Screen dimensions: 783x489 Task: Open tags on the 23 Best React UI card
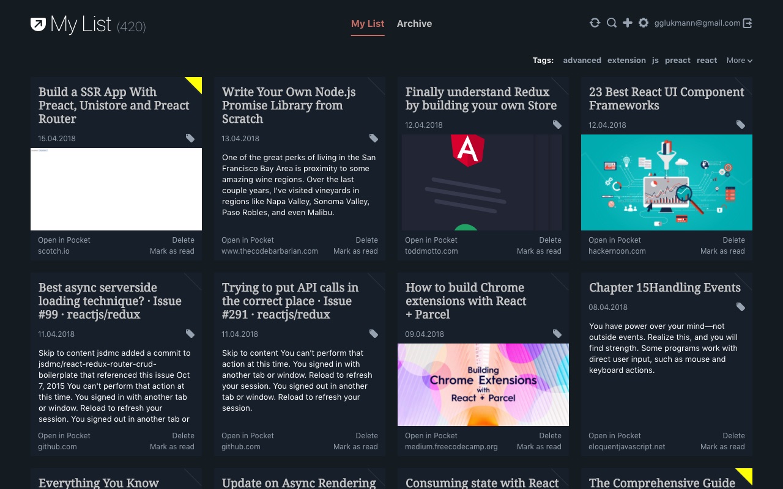tap(741, 125)
